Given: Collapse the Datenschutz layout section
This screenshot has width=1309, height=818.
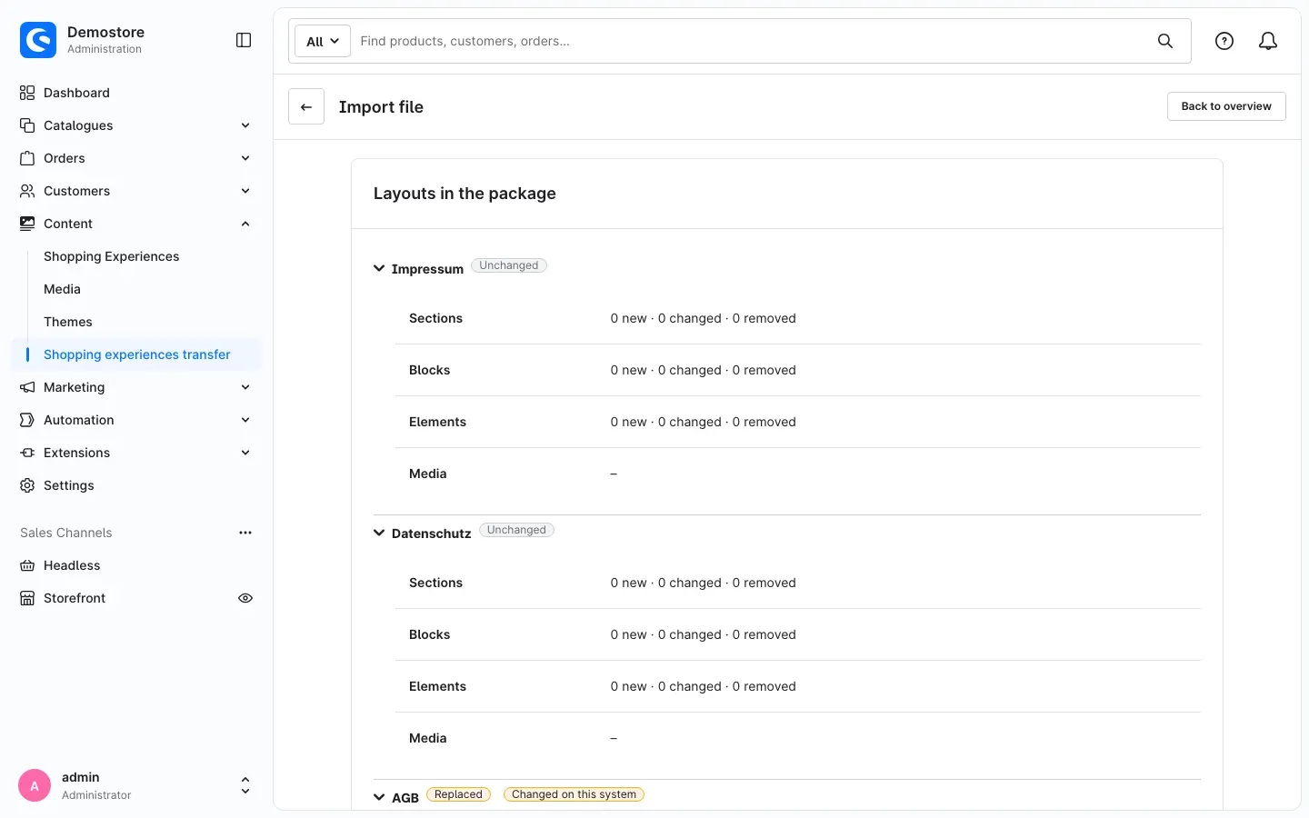Looking at the screenshot, I should (379, 534).
